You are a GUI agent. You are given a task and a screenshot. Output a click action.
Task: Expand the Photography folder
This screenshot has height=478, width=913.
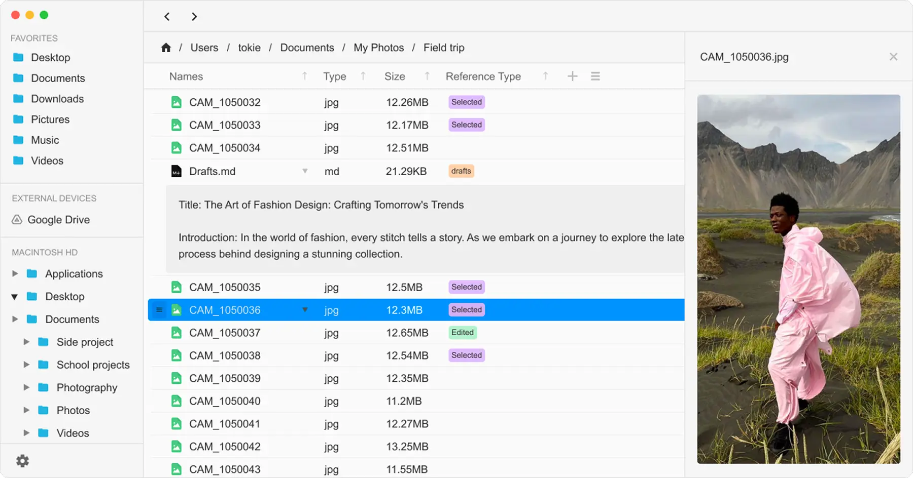pos(26,387)
